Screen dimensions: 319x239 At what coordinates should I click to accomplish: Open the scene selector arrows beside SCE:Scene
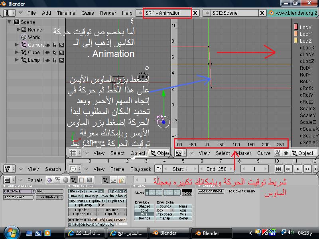(x=207, y=13)
